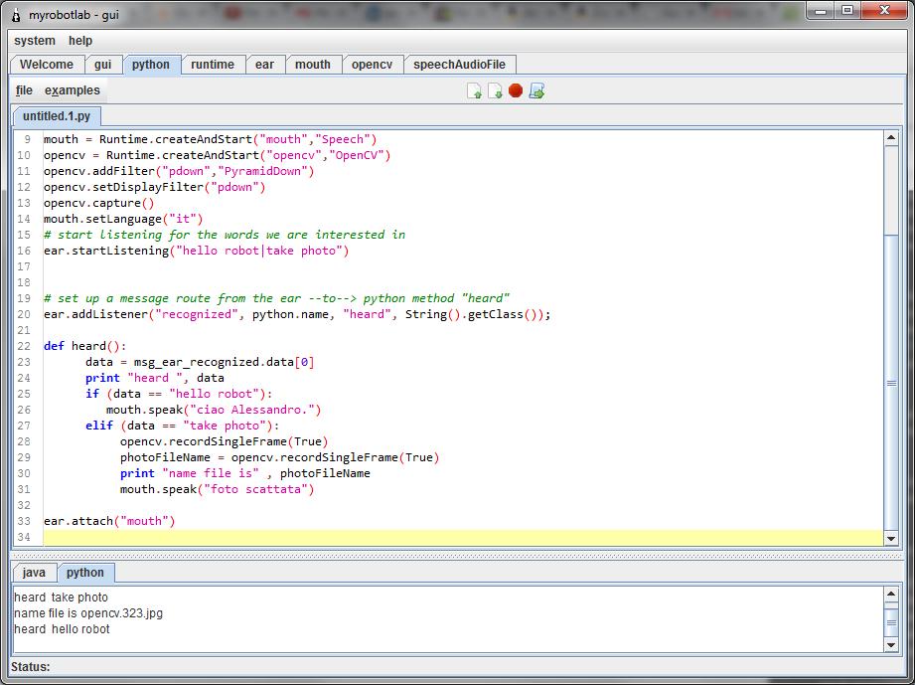Click the console scroll down arrow
This screenshot has height=685, width=915.
(891, 644)
